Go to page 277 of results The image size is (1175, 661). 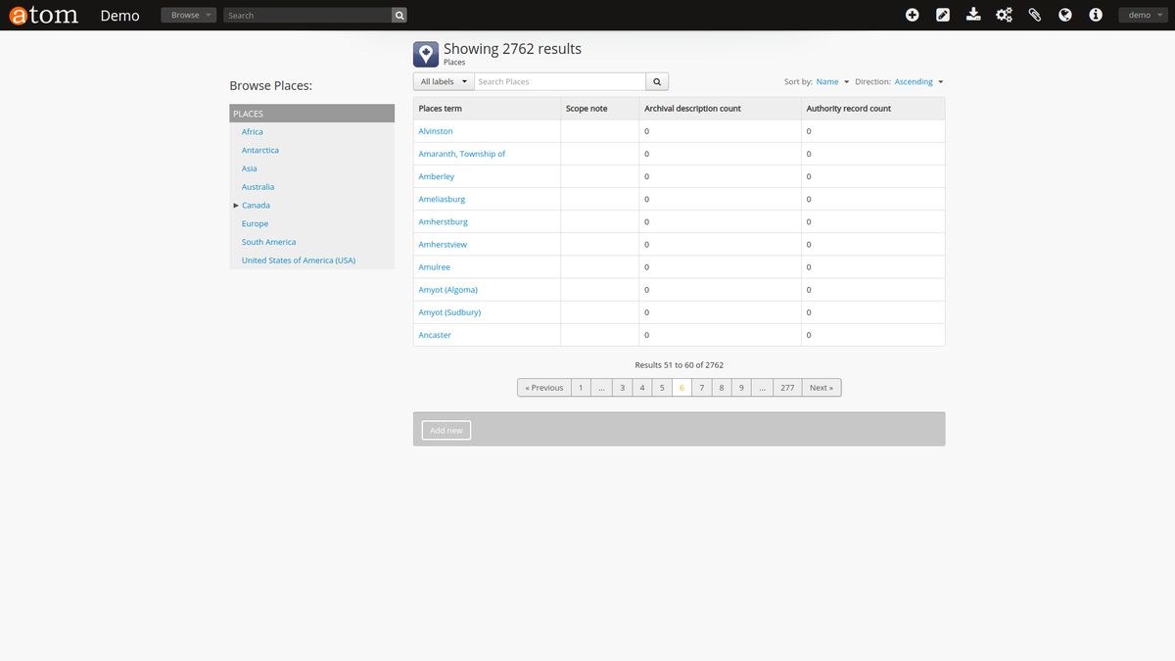786,387
